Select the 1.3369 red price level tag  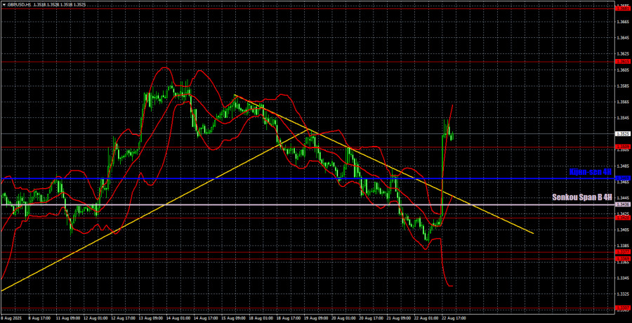(622, 258)
